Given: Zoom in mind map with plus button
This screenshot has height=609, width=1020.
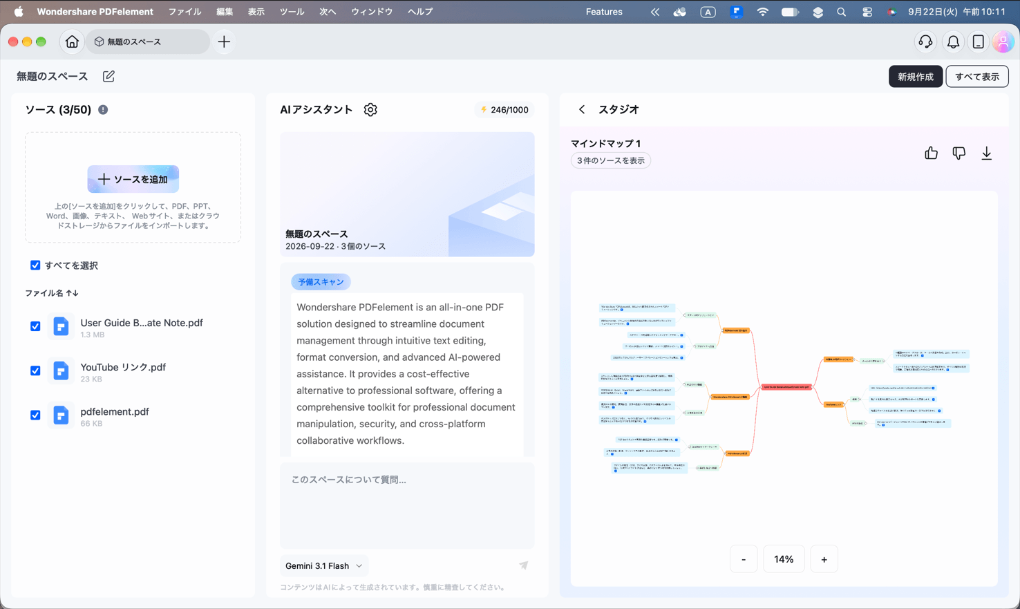Looking at the screenshot, I should tap(824, 559).
